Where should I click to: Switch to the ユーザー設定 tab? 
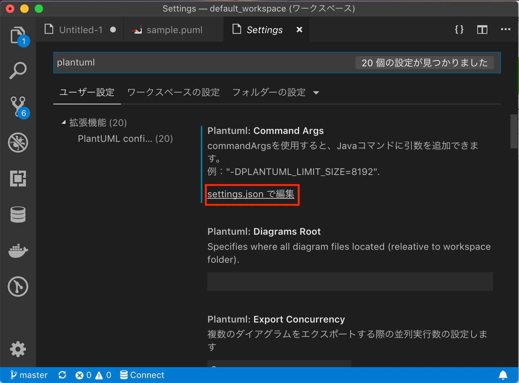pos(87,92)
